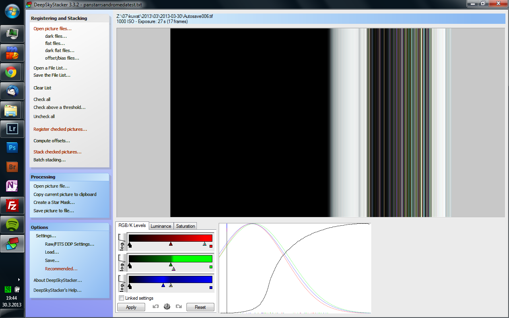This screenshot has width=509, height=318.
Task: Open OneNote from taskbar
Action: 12,186
